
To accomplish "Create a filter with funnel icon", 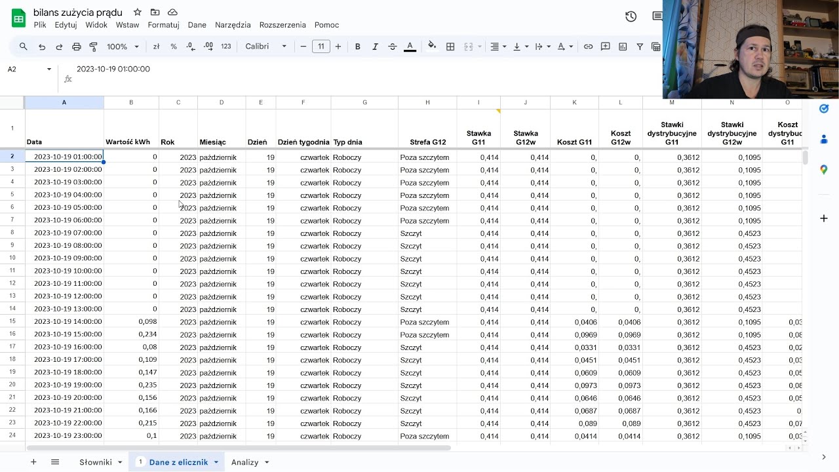I will [x=640, y=47].
